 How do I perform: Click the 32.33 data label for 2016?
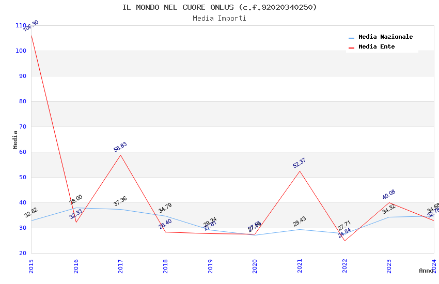[x=76, y=214]
